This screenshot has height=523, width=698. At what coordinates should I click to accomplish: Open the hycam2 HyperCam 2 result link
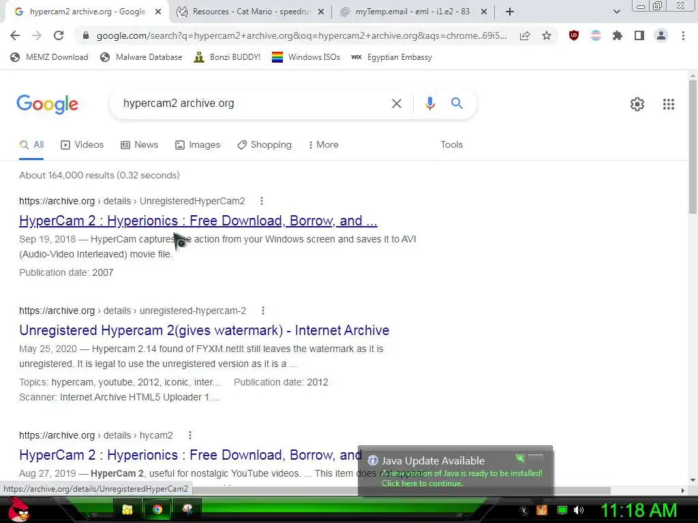click(191, 455)
